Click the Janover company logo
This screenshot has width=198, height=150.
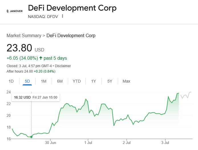click(14, 11)
